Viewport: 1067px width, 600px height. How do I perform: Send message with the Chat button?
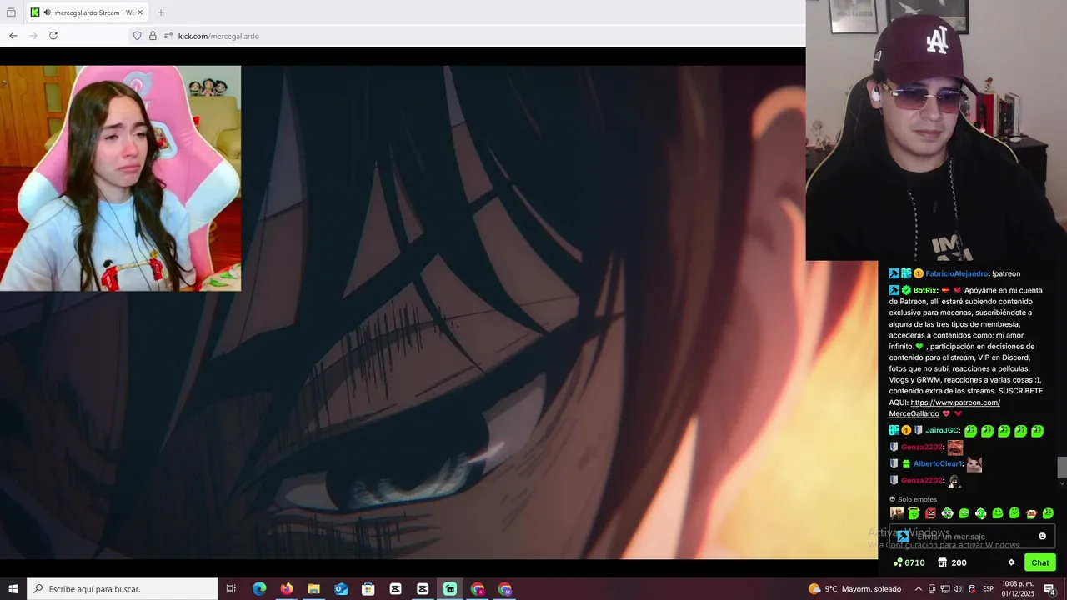coord(1039,562)
